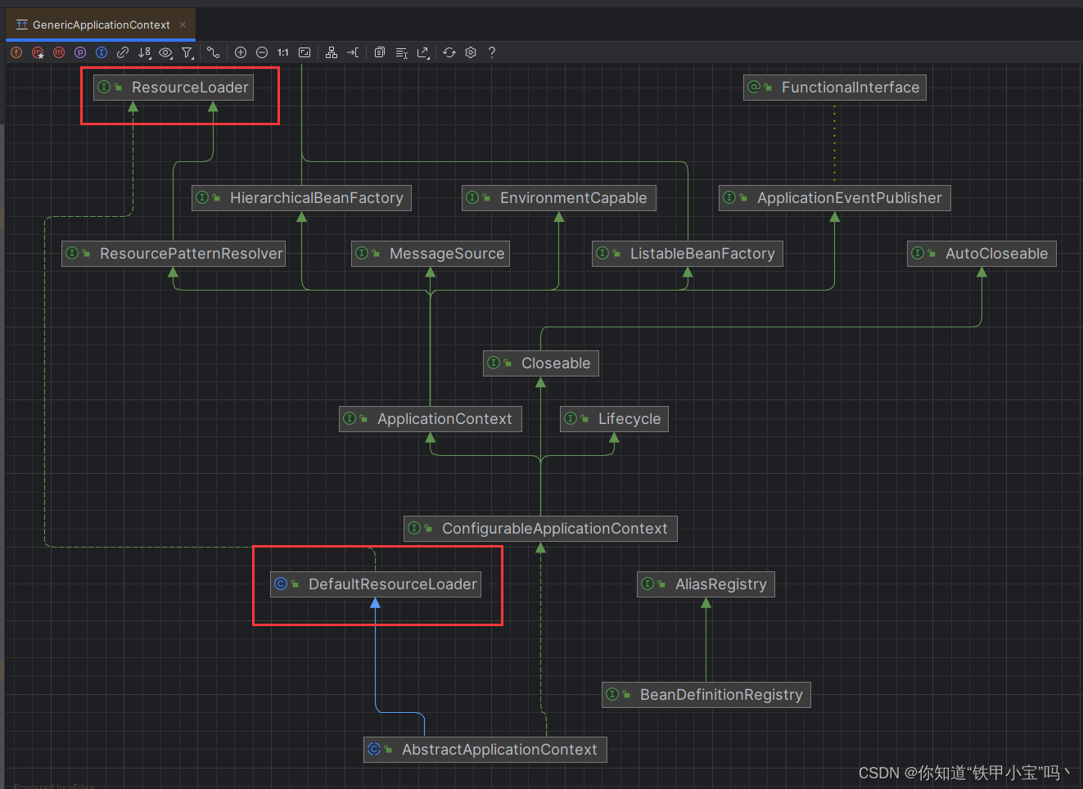Apply current layout icon

pos(332,52)
